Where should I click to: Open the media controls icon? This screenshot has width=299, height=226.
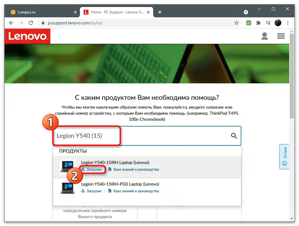[268, 23]
